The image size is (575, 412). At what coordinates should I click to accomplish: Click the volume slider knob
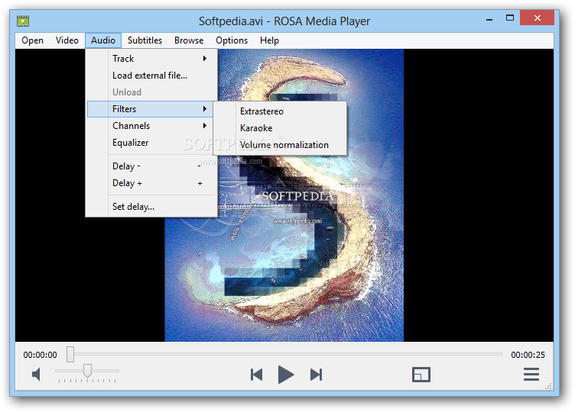[x=87, y=371]
